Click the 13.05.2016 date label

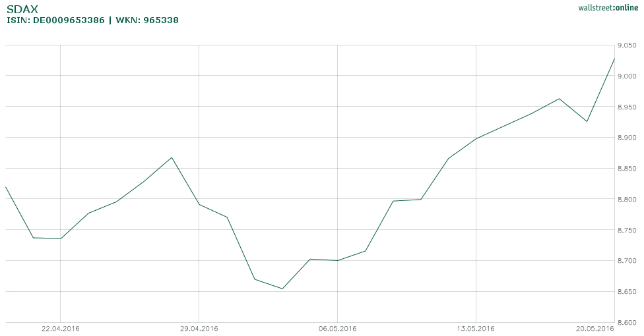[476, 328]
